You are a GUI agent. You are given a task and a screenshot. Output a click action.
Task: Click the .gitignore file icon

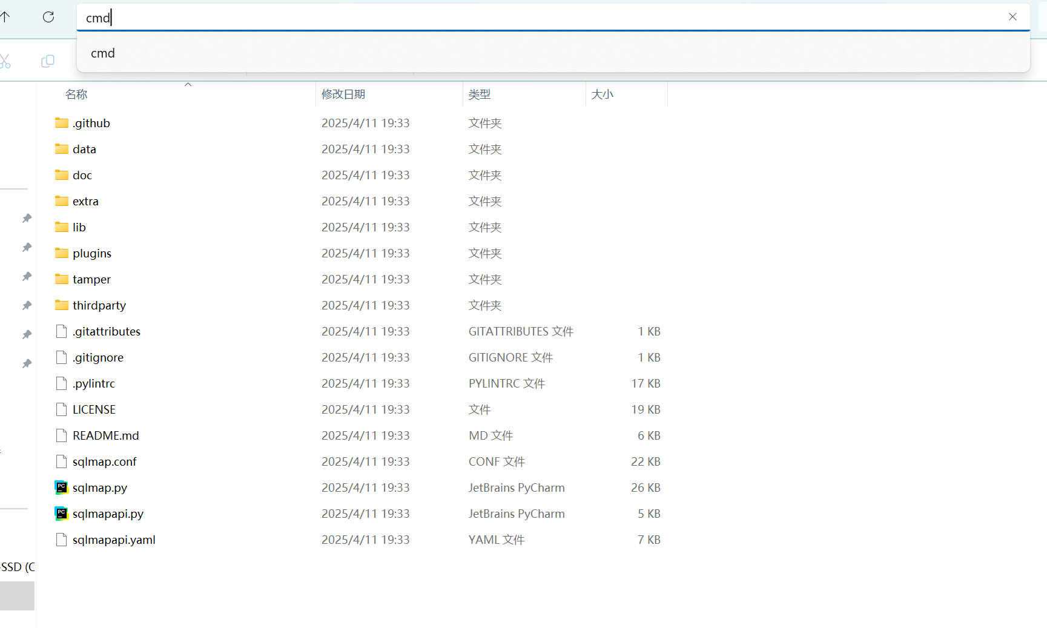(61, 357)
